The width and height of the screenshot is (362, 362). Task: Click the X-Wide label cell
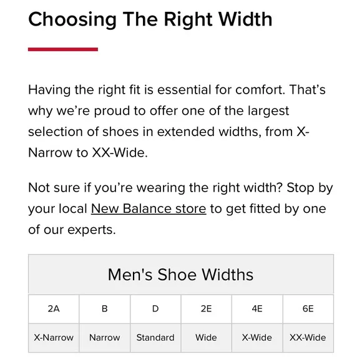(x=257, y=338)
